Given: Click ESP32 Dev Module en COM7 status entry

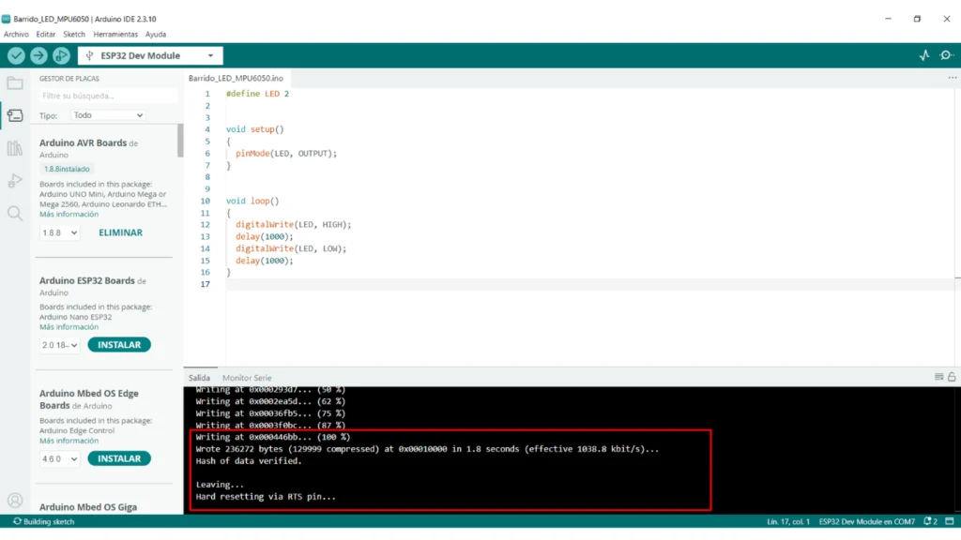Looking at the screenshot, I should [866, 521].
